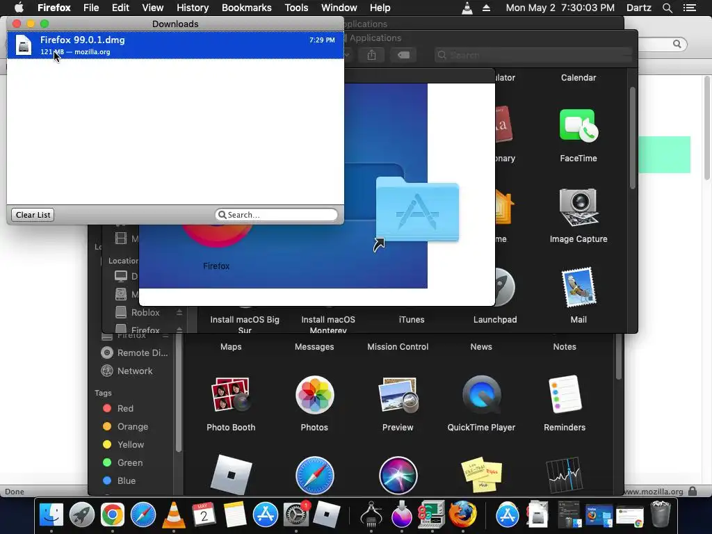Open the File menu
The height and width of the screenshot is (534, 712).
coord(91,8)
